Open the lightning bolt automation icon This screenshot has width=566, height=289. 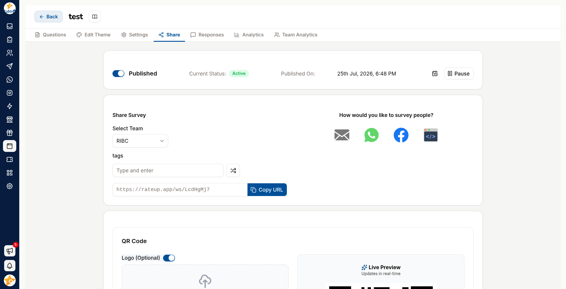pos(9,106)
